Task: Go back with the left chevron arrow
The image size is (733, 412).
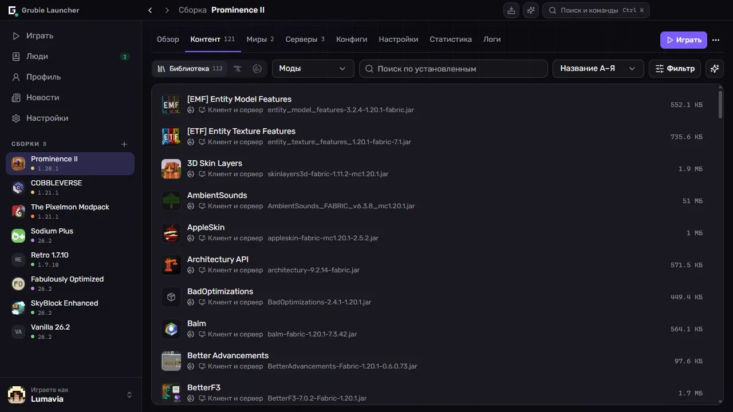Action: click(150, 10)
